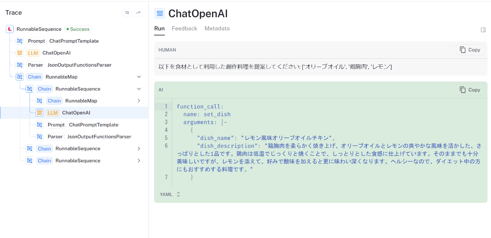Click line number 6 in gutter
The width and height of the screenshot is (491, 238).
pyautogui.click(x=166, y=146)
